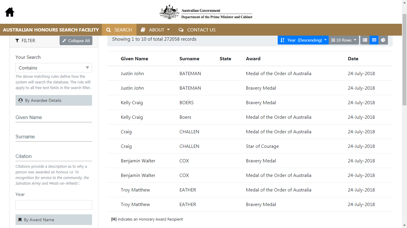Screen dimensions: 407x228
Task: Open the CONTACT US page
Action: coord(197,30)
